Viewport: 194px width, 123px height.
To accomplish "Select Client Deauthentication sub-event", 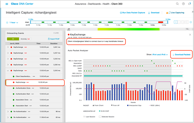I will (34, 76).
